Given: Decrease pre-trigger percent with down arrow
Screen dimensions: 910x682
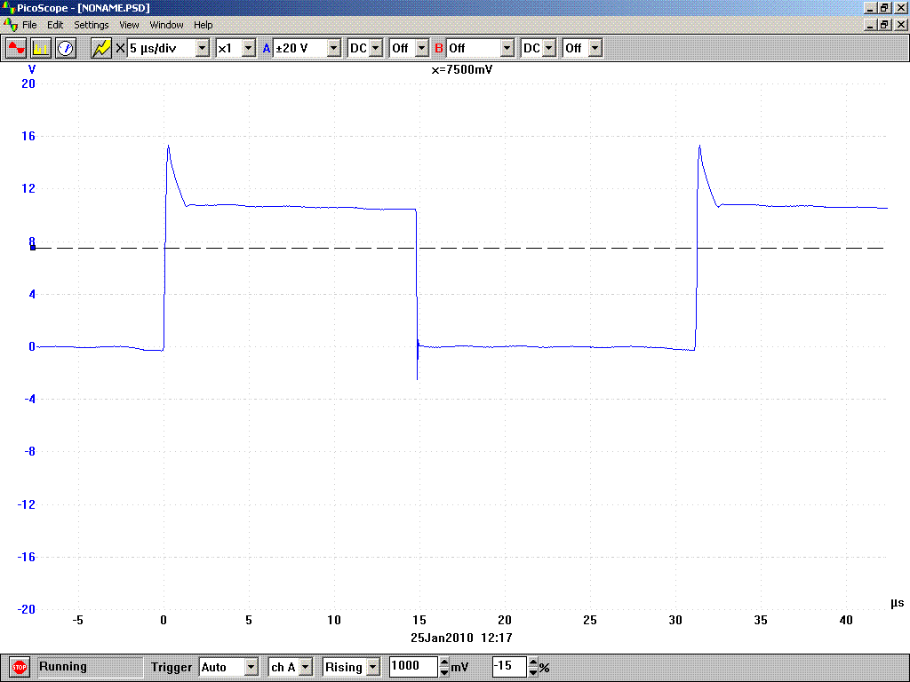Looking at the screenshot, I should click(x=533, y=672).
